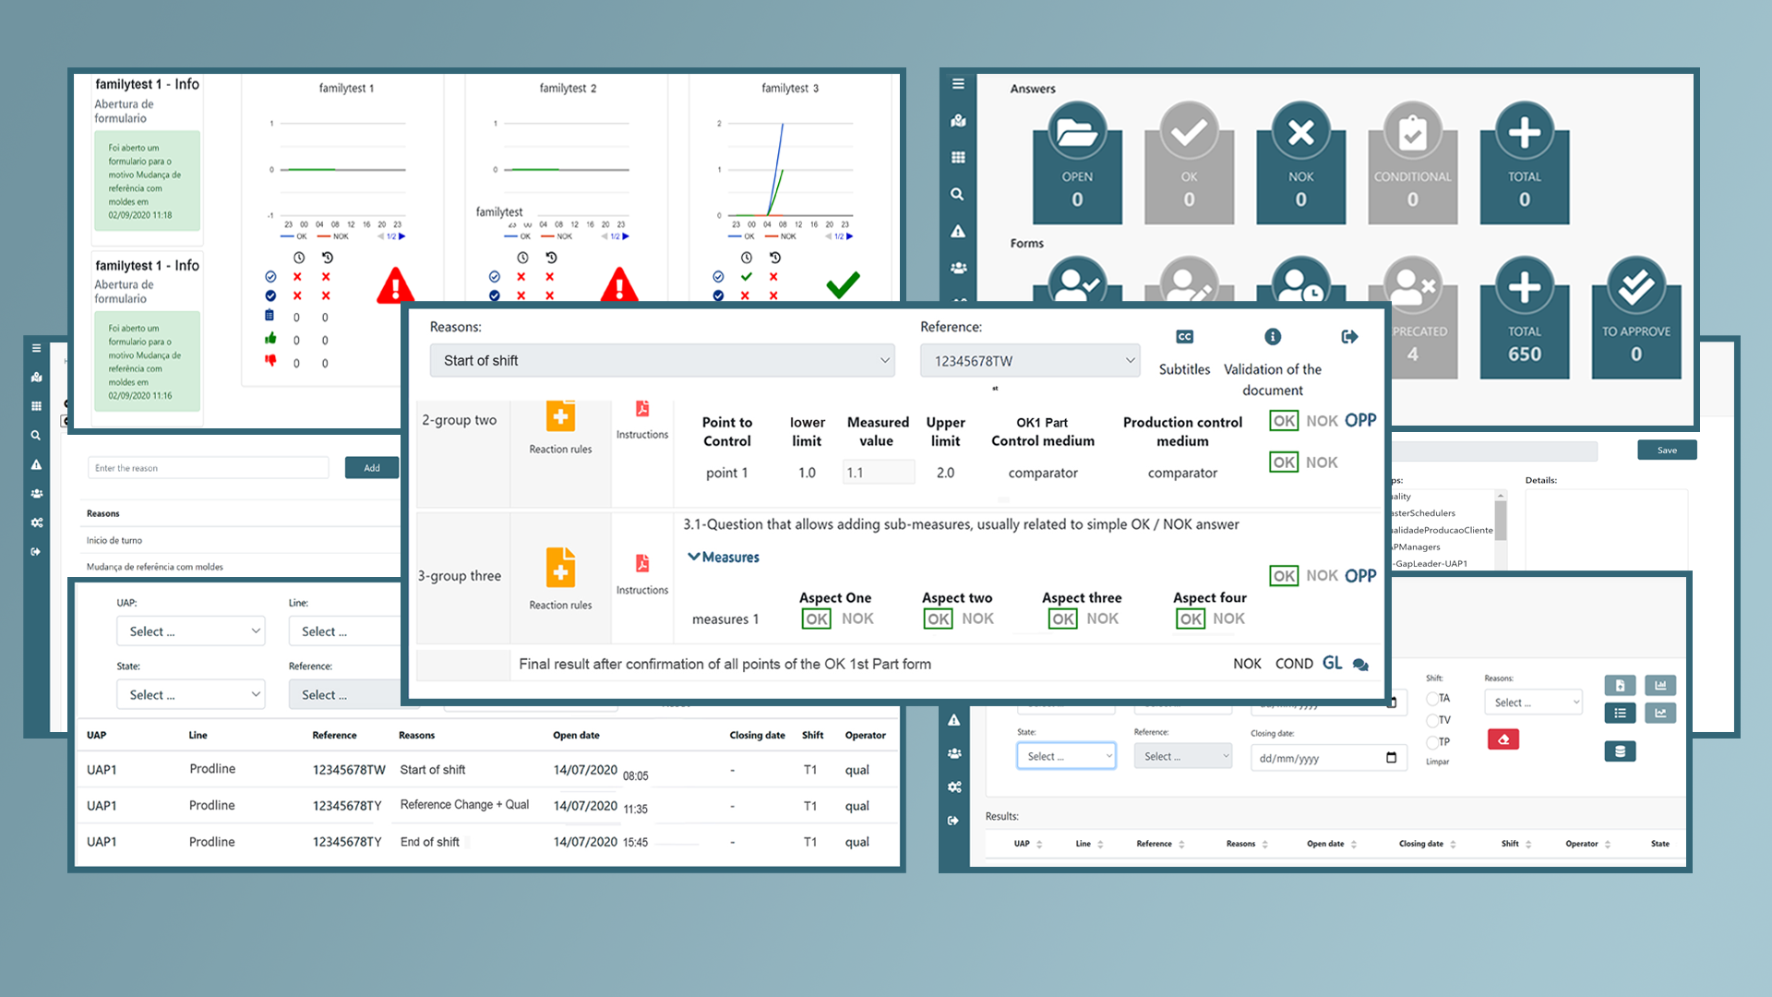The width and height of the screenshot is (1772, 997).
Task: Click search magnifier in Answers dashboard sidebar
Action: [958, 195]
